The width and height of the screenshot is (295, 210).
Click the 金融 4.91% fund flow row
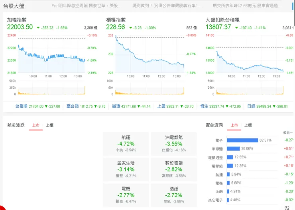click(250, 191)
